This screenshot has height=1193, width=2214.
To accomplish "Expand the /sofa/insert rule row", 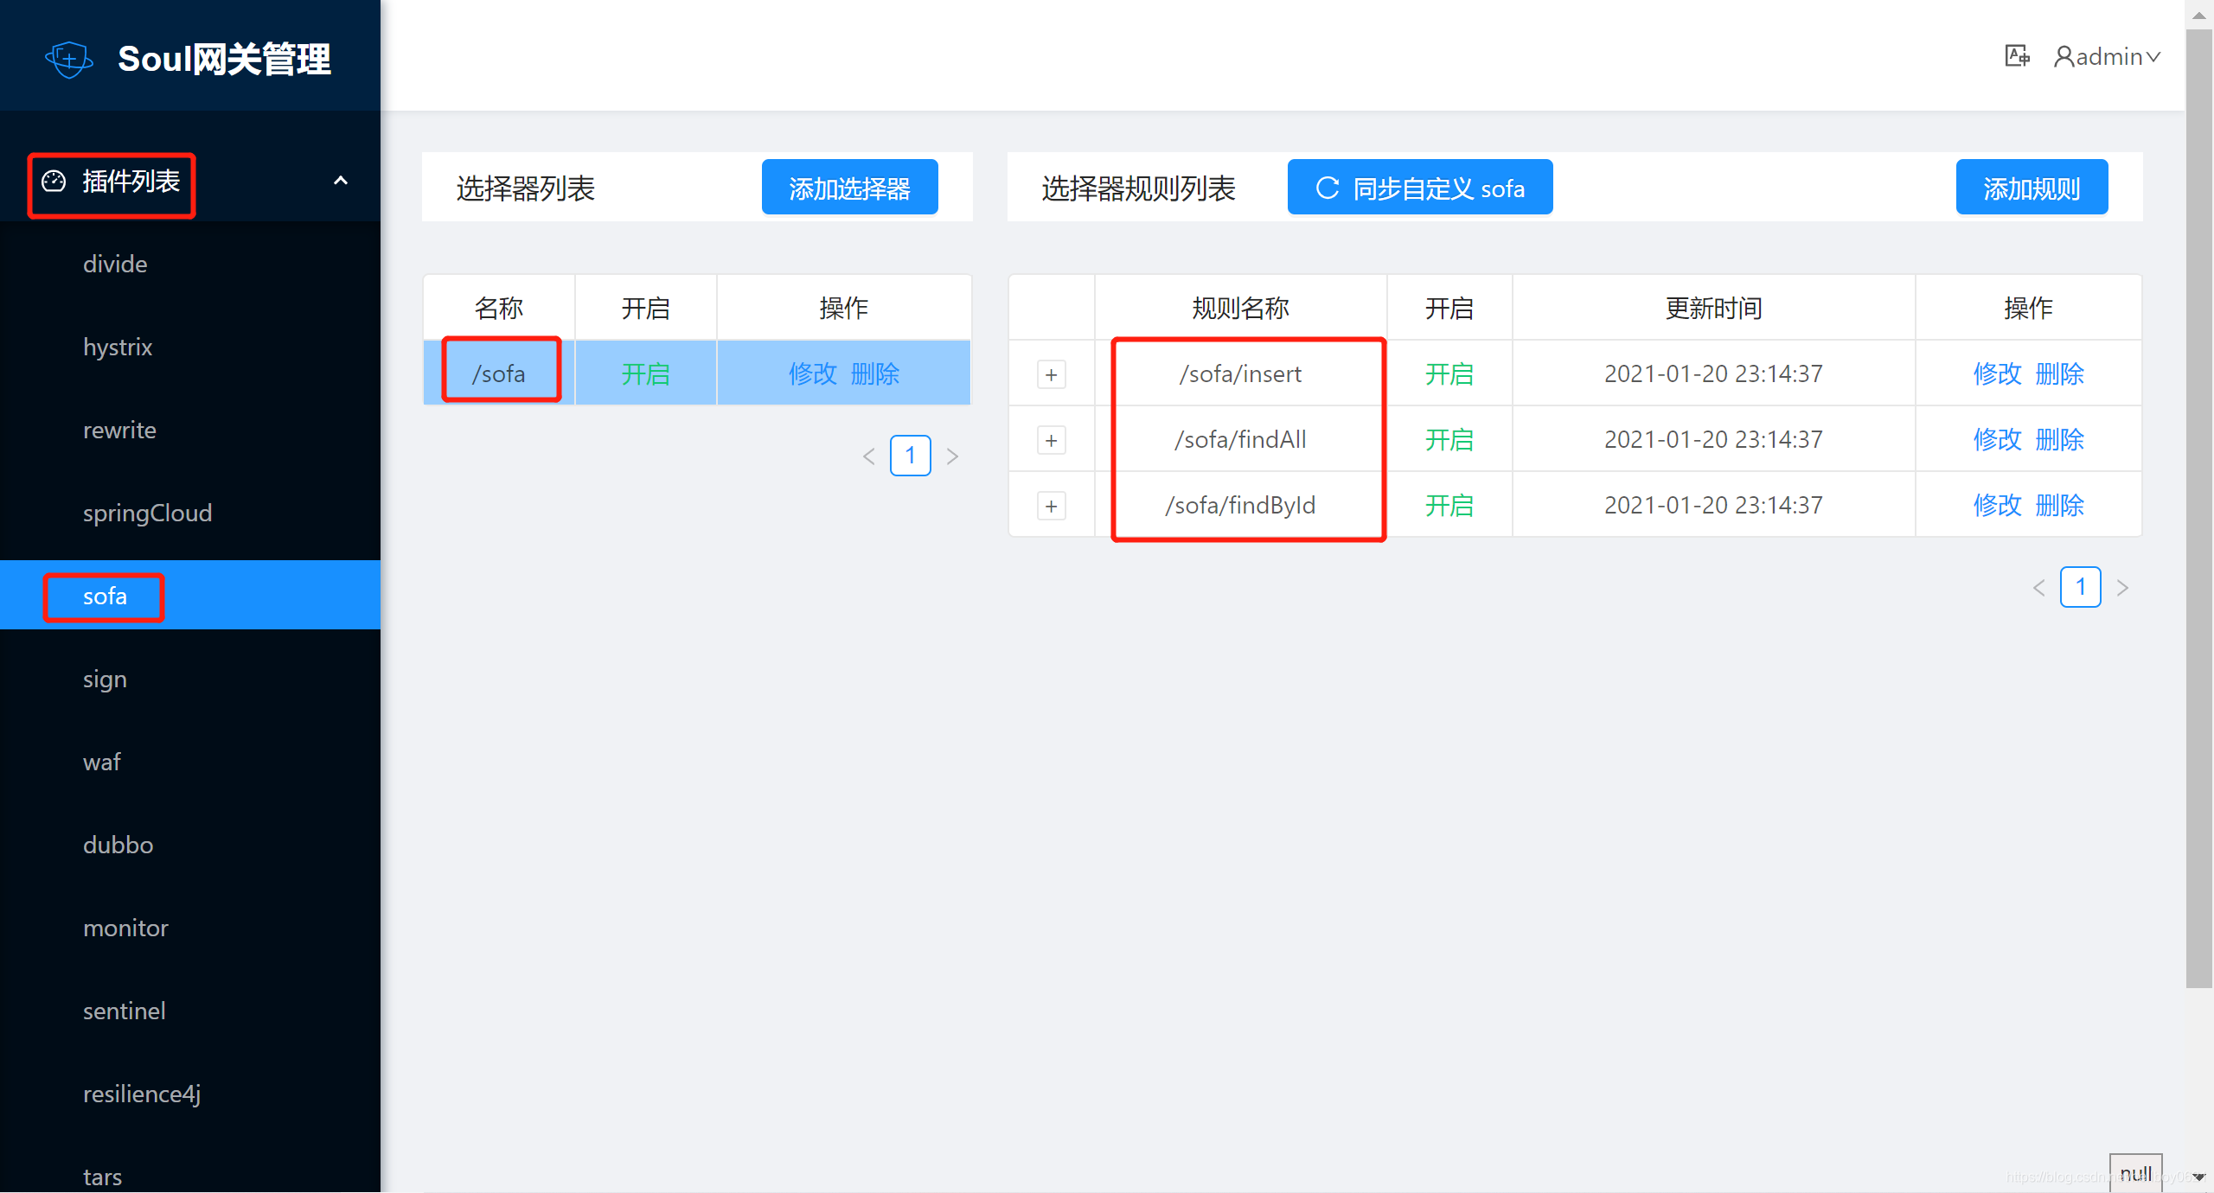I will (x=1051, y=374).
